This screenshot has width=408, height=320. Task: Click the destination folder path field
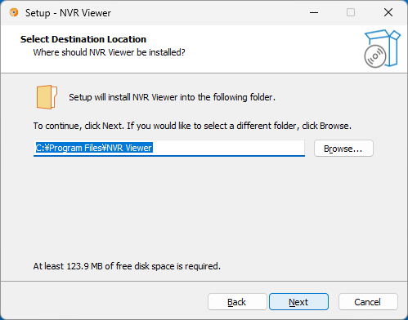pyautogui.click(x=169, y=149)
